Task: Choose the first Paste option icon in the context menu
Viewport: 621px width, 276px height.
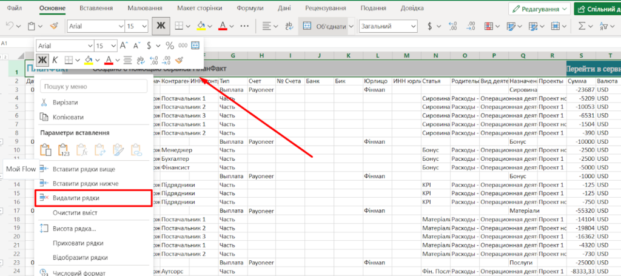Action: click(x=46, y=150)
